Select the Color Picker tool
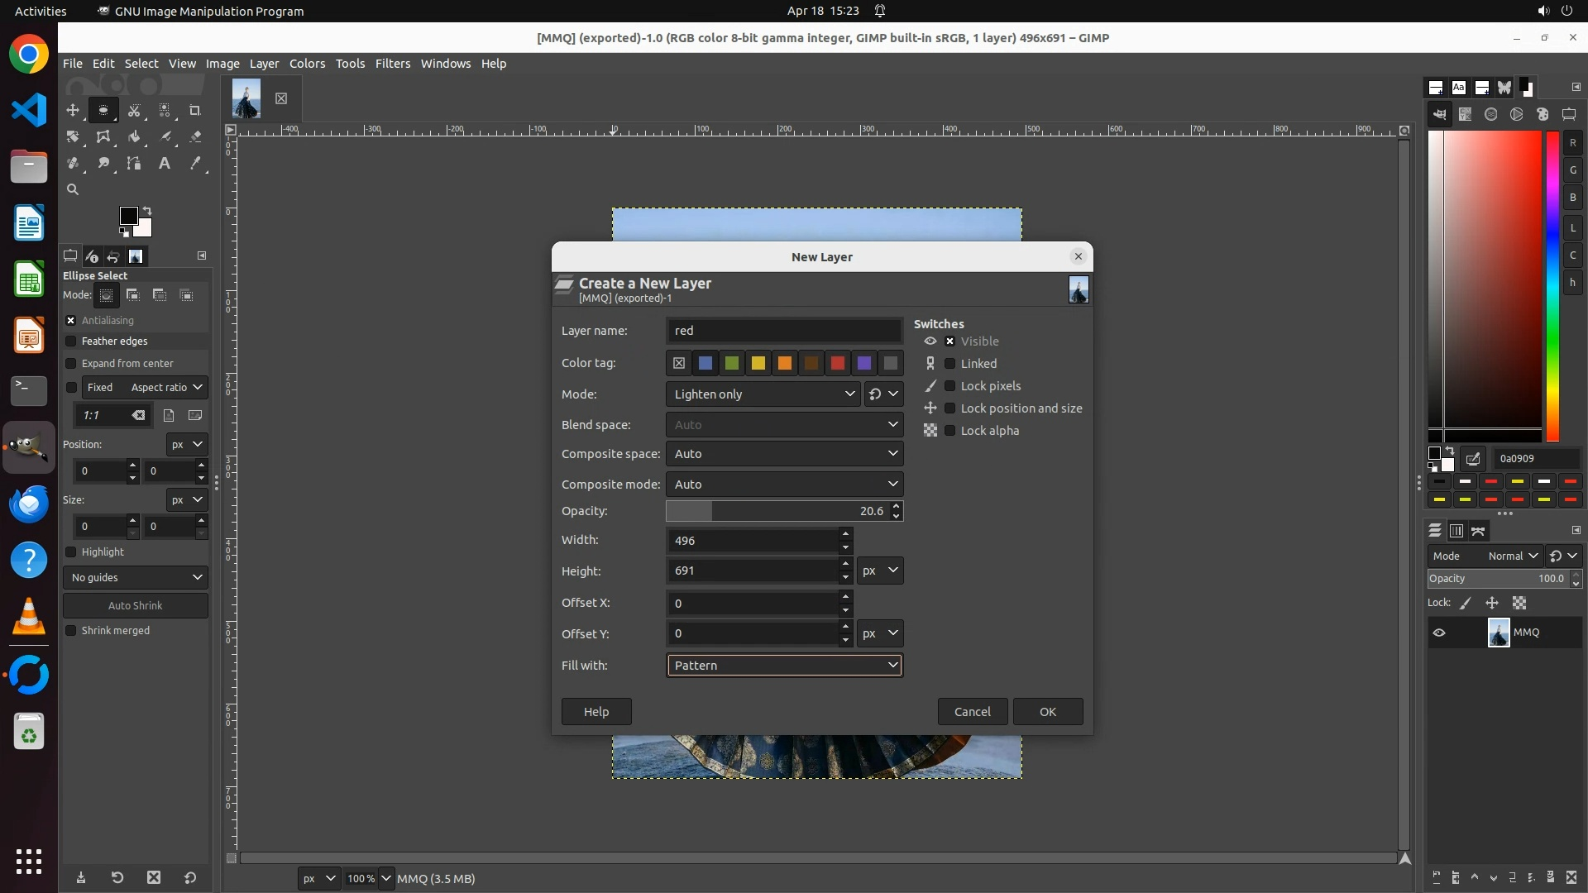 point(195,163)
